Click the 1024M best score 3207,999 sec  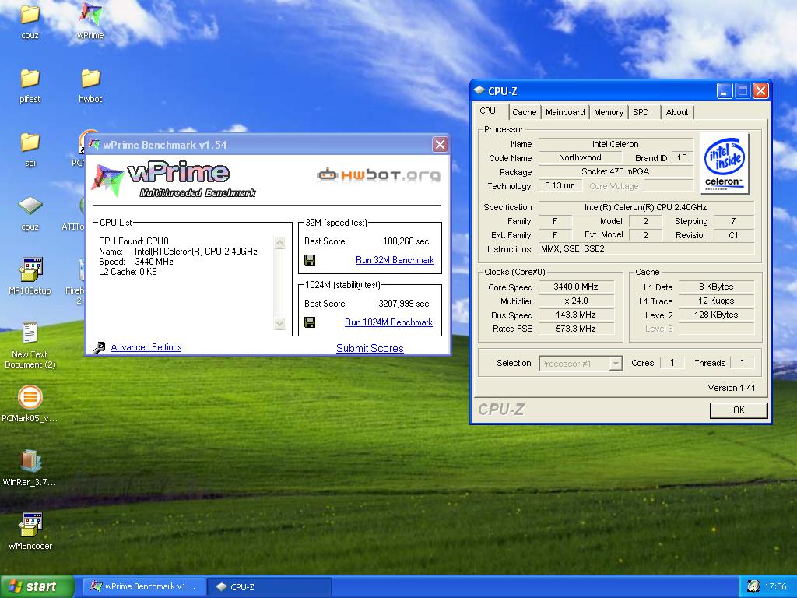404,304
